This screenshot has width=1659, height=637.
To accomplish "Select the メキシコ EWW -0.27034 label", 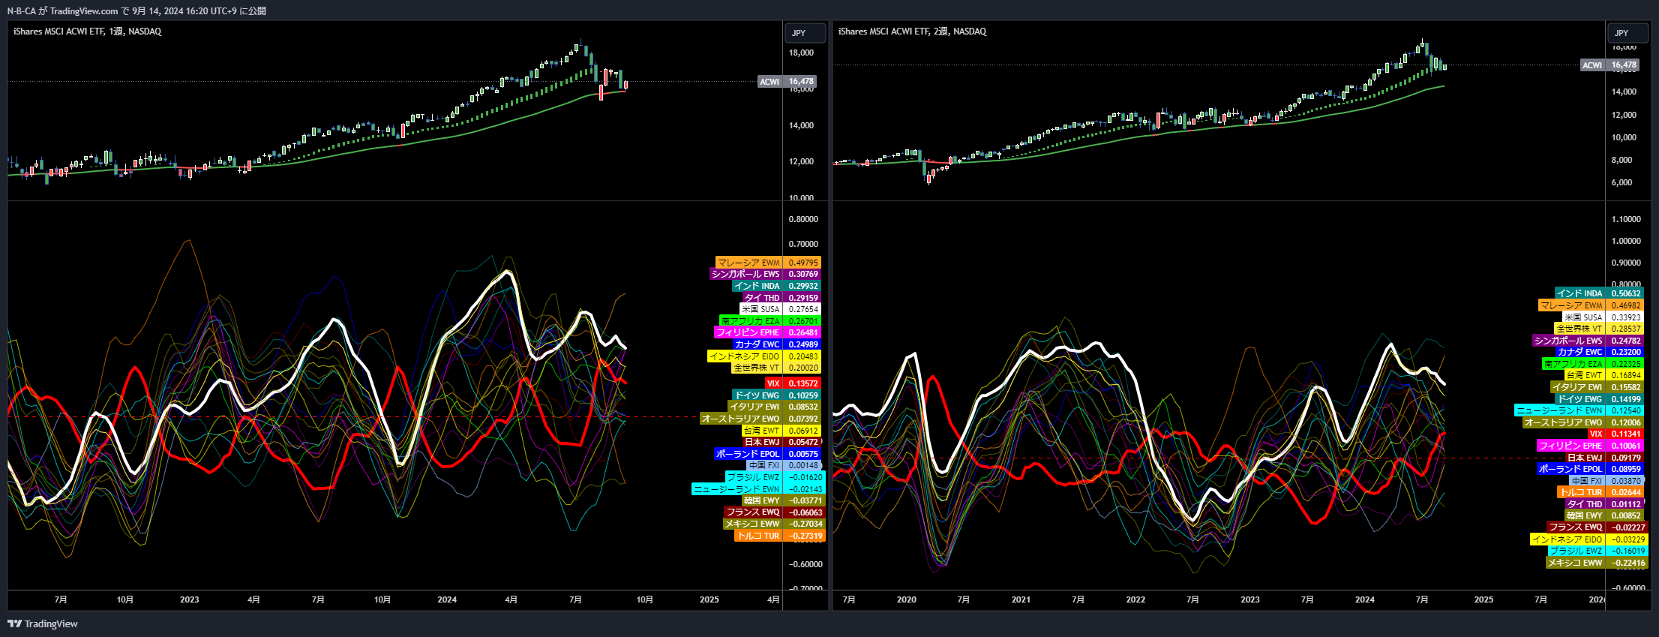I will (x=773, y=524).
